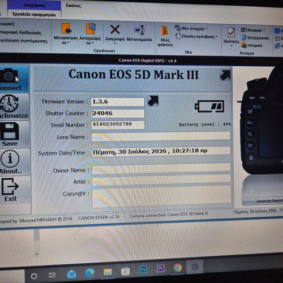
Task: Click the Lens Name field
Action: click(161, 136)
